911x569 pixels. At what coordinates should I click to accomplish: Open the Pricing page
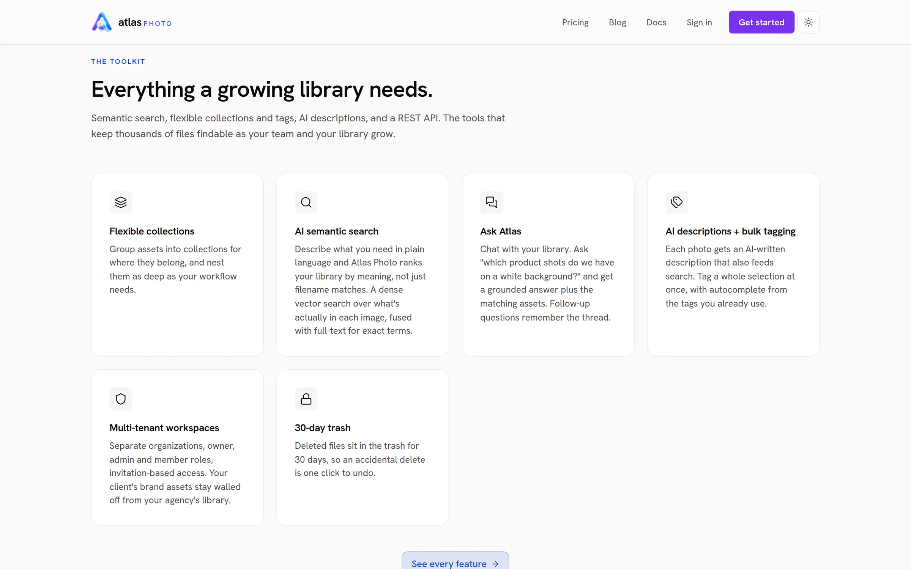pos(575,22)
